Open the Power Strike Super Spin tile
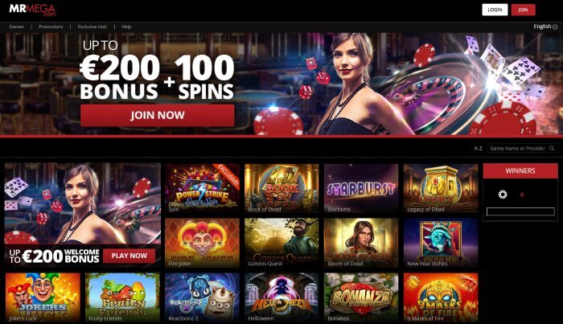The width and height of the screenshot is (563, 324). pos(202,188)
